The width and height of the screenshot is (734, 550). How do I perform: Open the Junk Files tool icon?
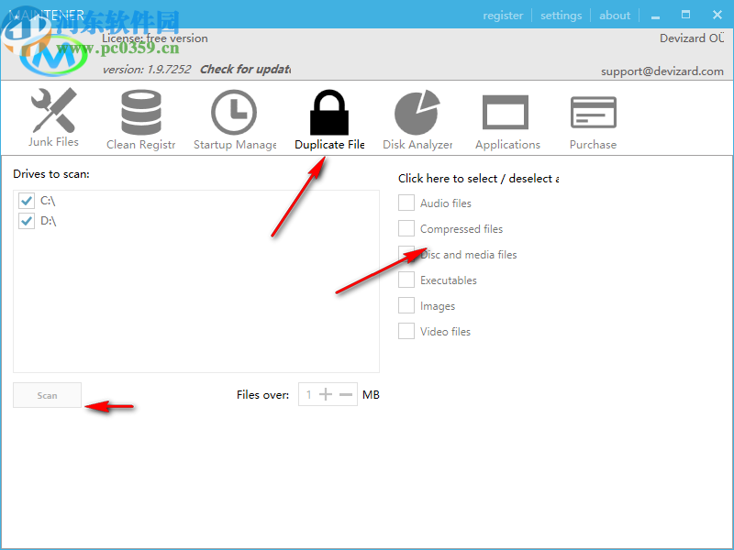53,110
